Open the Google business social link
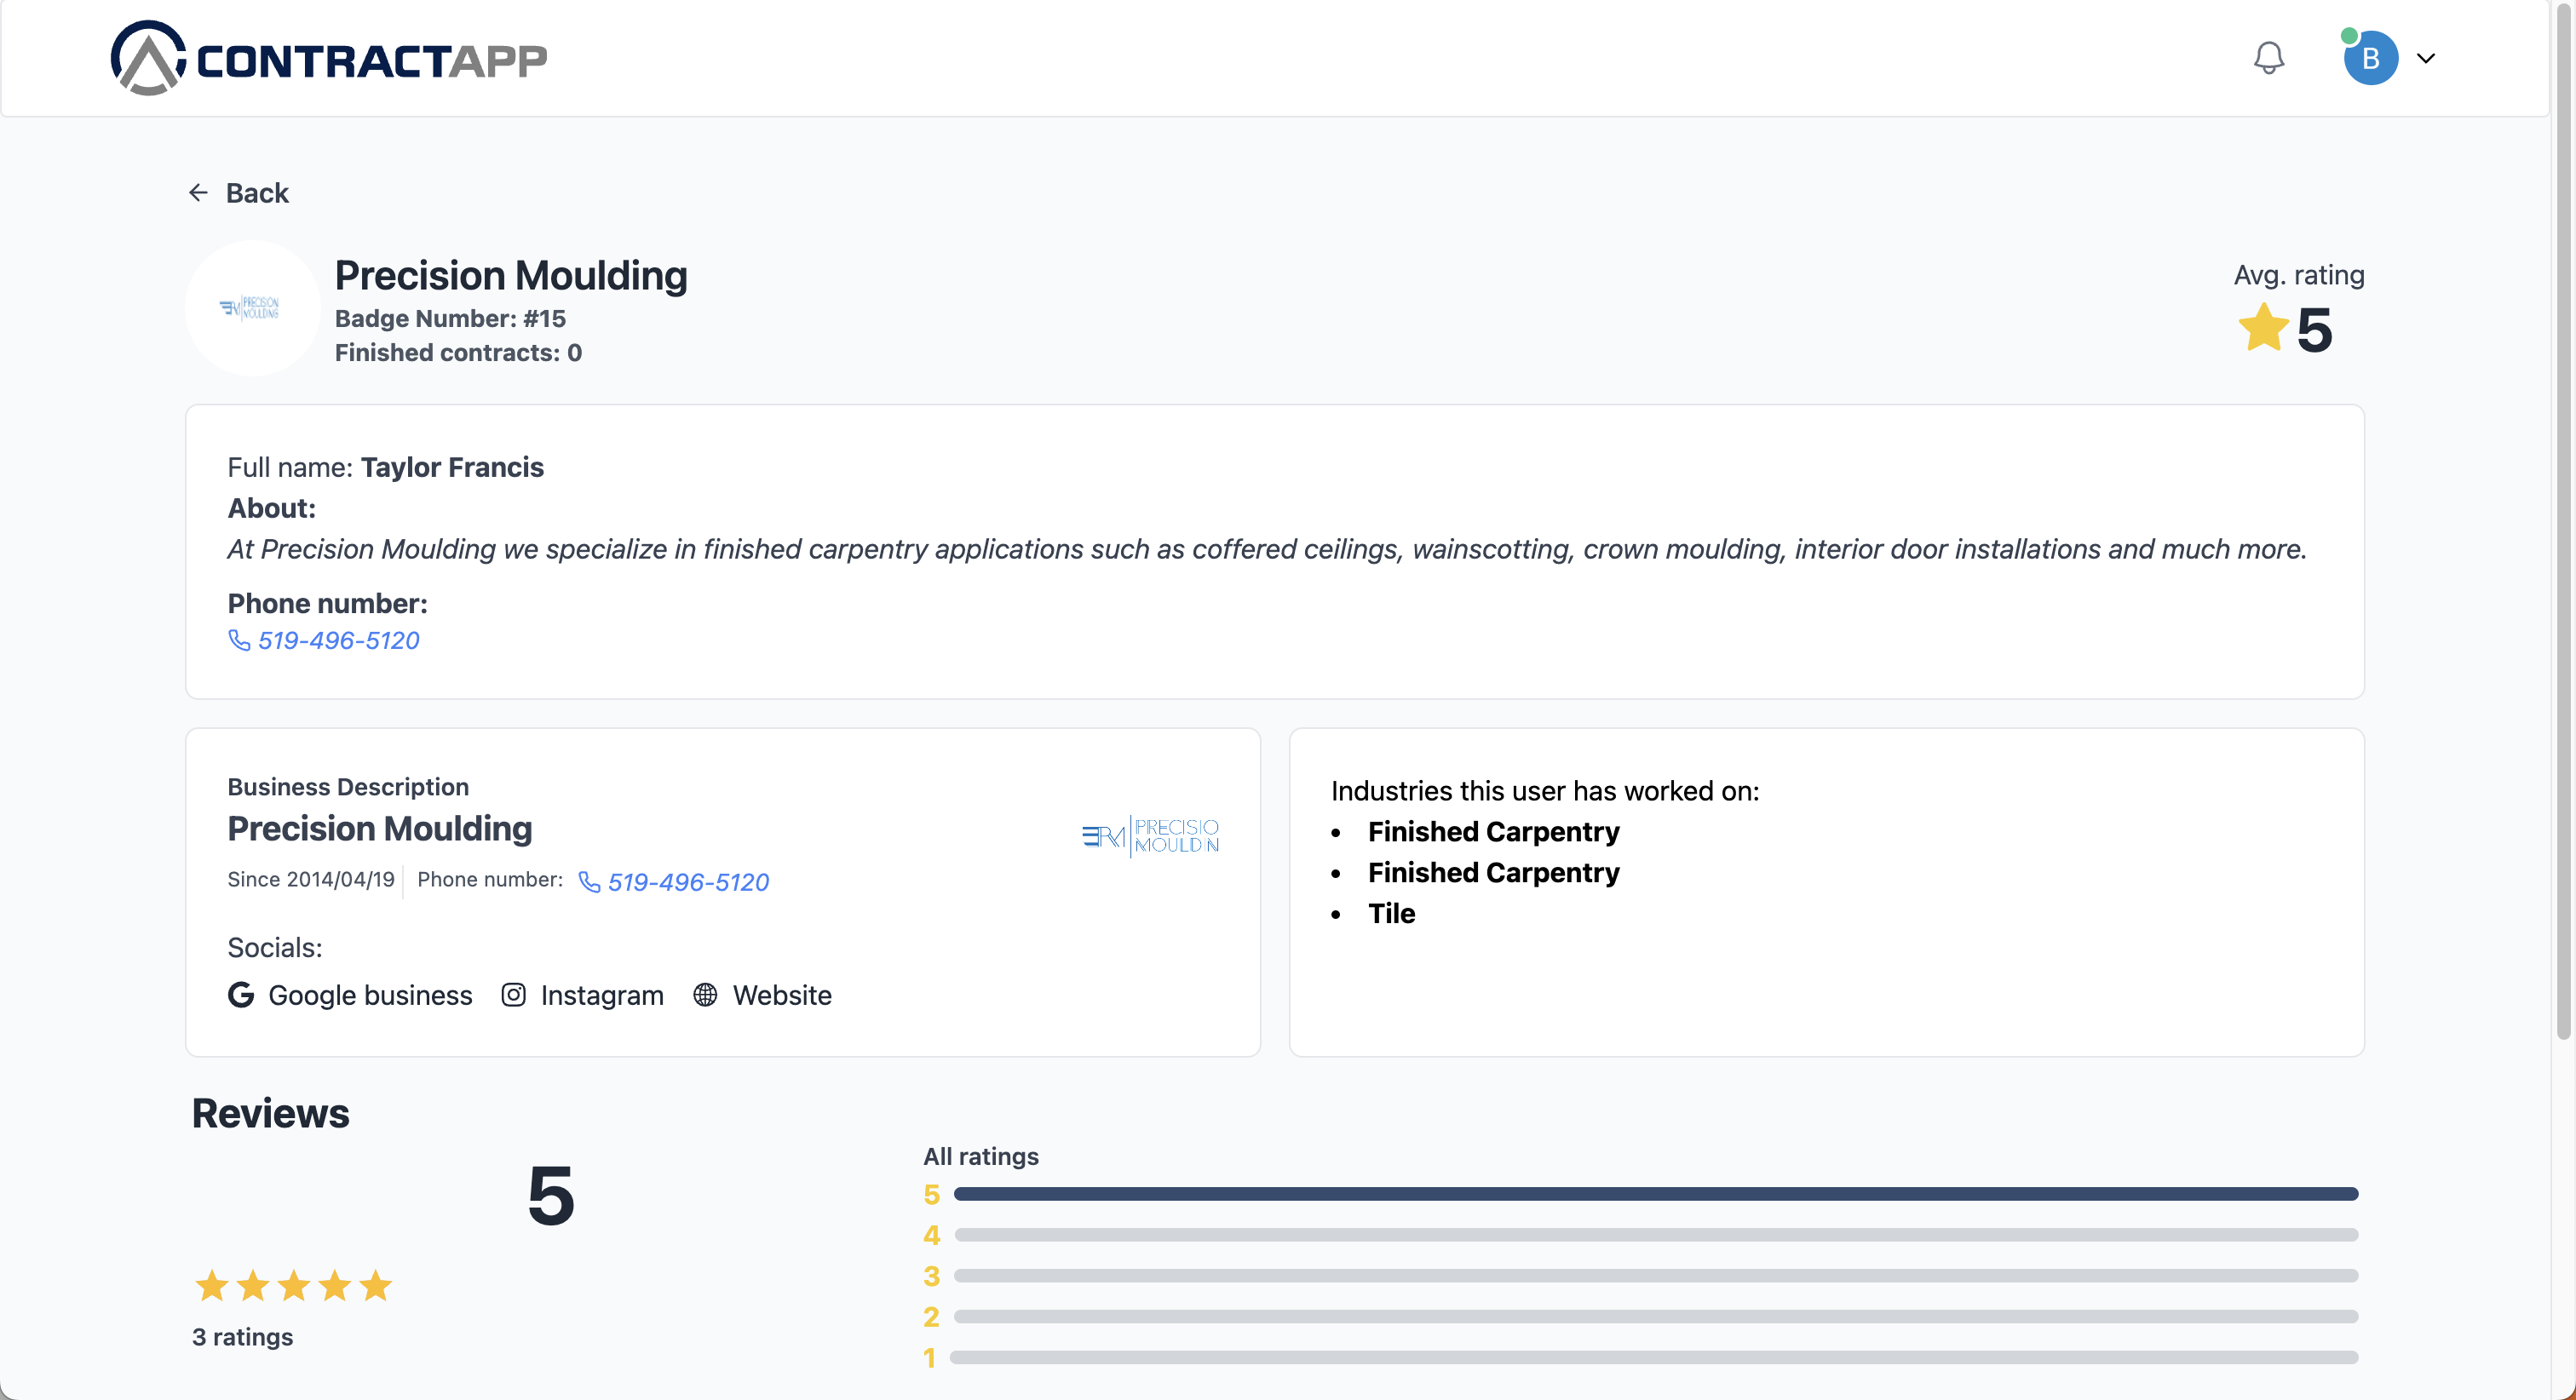The height and width of the screenshot is (1400, 2576). tap(370, 994)
